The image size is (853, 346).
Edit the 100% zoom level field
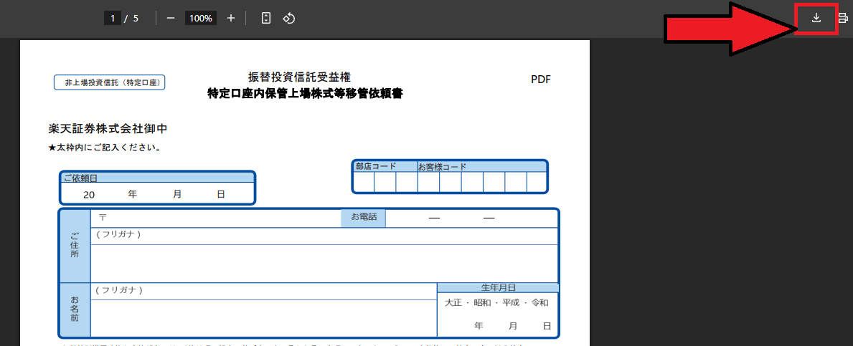coord(201,18)
